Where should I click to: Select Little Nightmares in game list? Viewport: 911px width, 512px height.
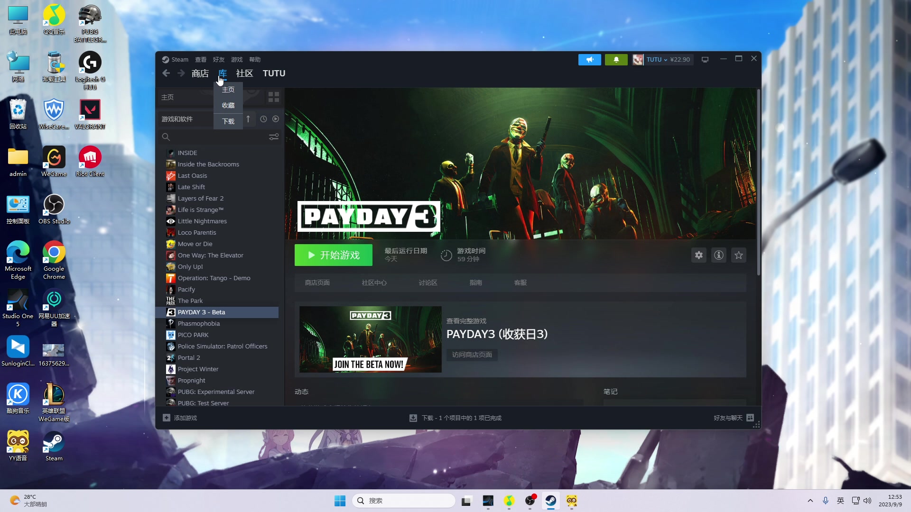(x=202, y=221)
